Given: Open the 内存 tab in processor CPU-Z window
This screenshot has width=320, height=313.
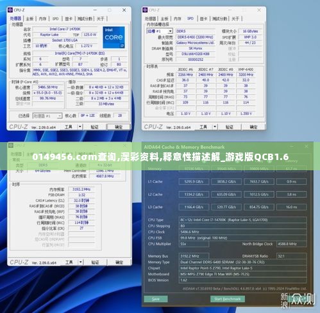Looking at the screenshot, I should pyautogui.click(x=42, y=19).
